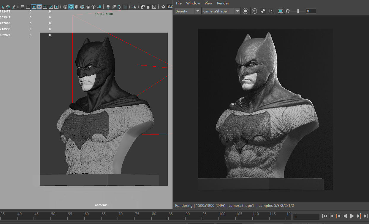
Task: Toggle X-Ray Active Components icon
Action: click(148, 7)
